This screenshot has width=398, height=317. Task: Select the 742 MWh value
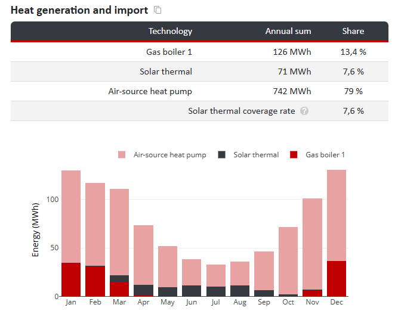(292, 92)
